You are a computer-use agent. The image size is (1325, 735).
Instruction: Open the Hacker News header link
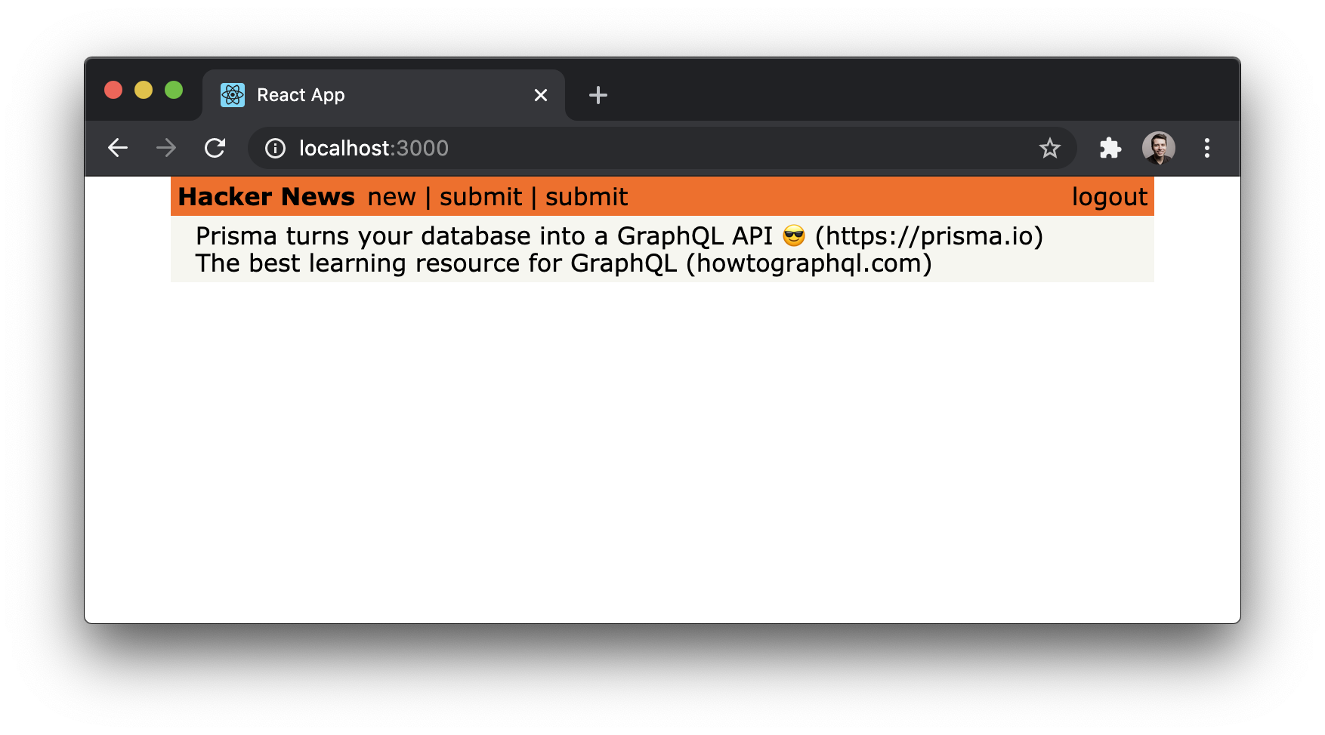[266, 196]
